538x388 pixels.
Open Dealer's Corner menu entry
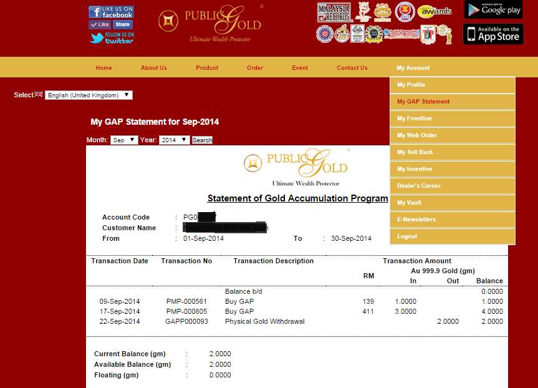[x=452, y=186]
